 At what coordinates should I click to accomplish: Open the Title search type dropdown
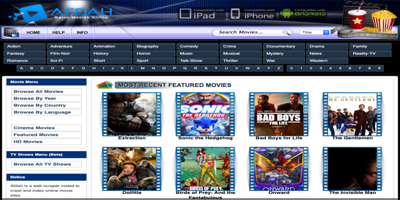click(314, 32)
